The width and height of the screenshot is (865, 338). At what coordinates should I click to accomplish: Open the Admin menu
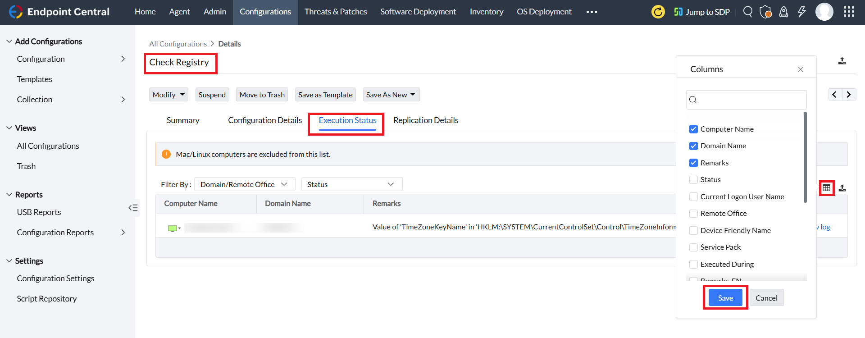point(215,12)
